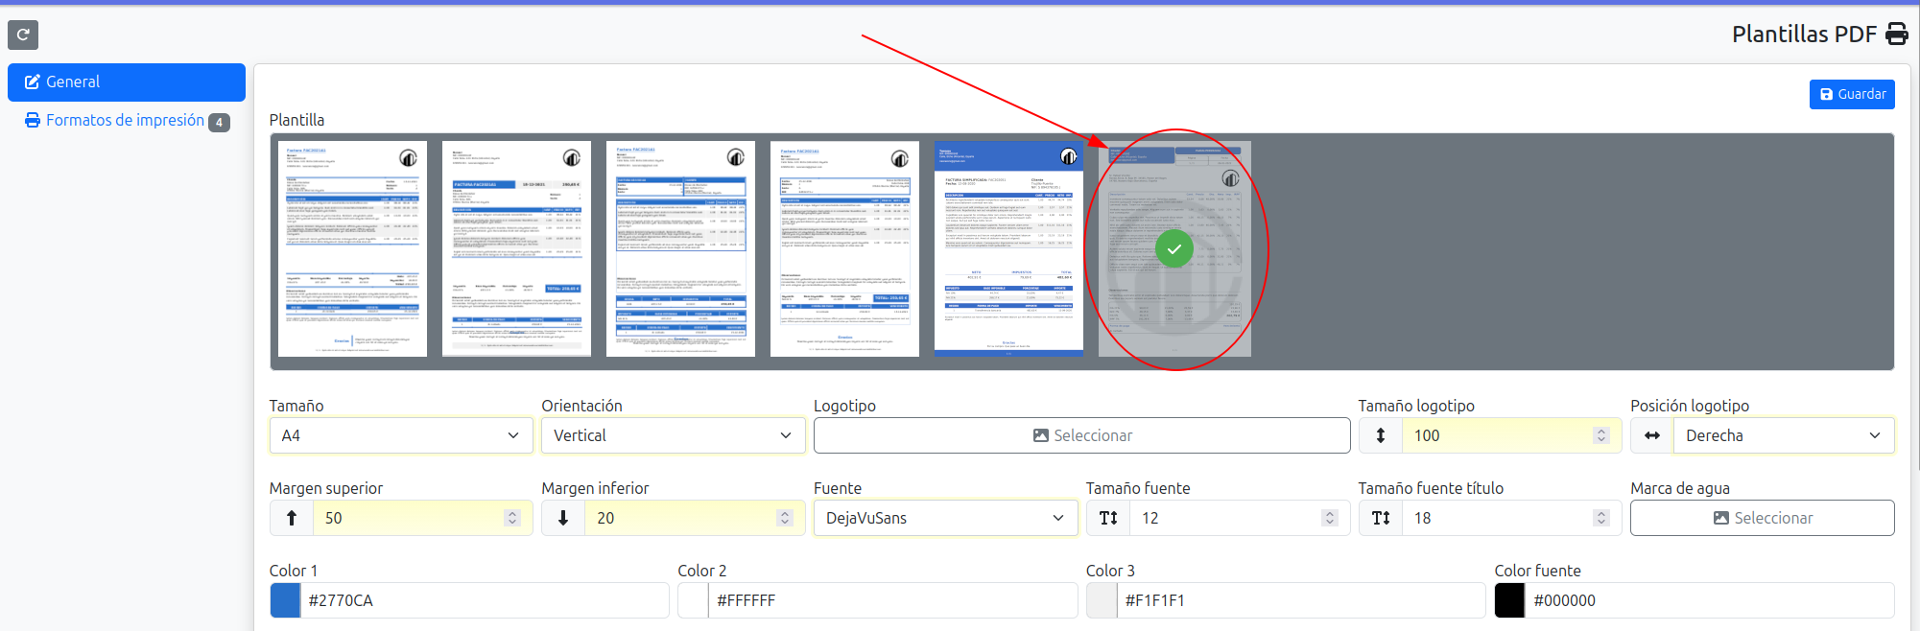The image size is (1920, 631).
Task: Select the sixth template with green checkmark
Action: (1174, 249)
